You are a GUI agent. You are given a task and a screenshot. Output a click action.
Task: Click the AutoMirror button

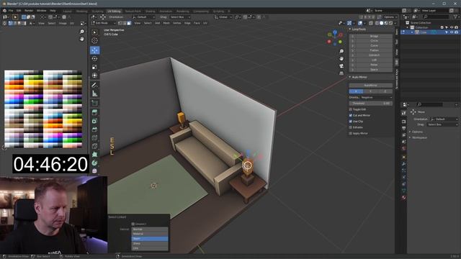pos(371,85)
